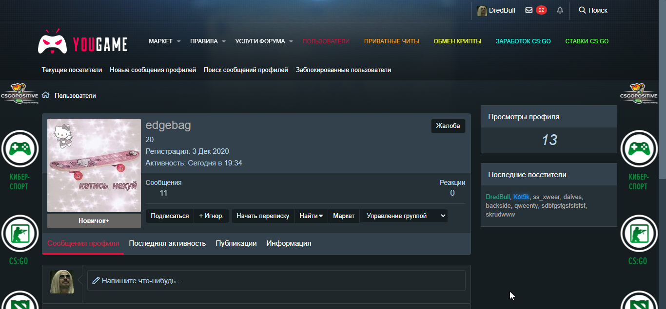Click the profile Маркет button
Image resolution: width=666 pixels, height=309 pixels.
[x=344, y=216]
